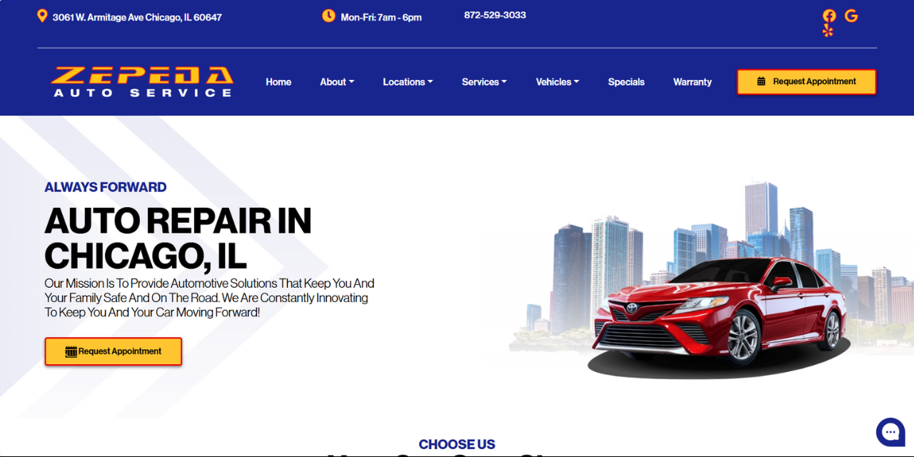Screen dimensions: 914x457
Task: Open the Facebook page icon
Action: click(828, 15)
